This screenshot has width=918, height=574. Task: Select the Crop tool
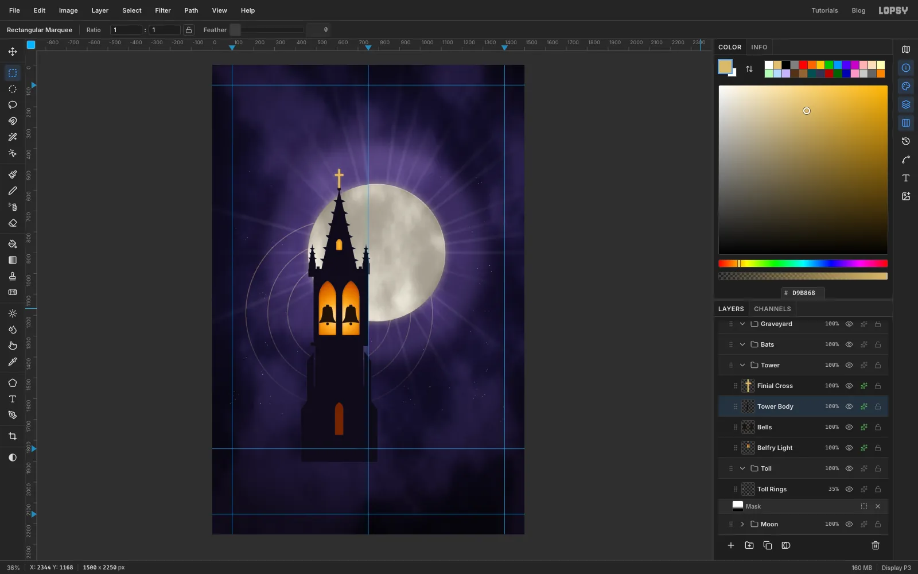click(12, 436)
